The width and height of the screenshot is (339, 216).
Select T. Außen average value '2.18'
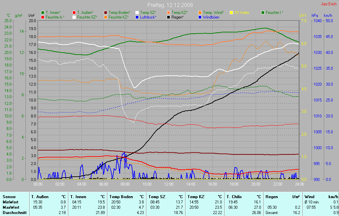[x=62, y=213]
